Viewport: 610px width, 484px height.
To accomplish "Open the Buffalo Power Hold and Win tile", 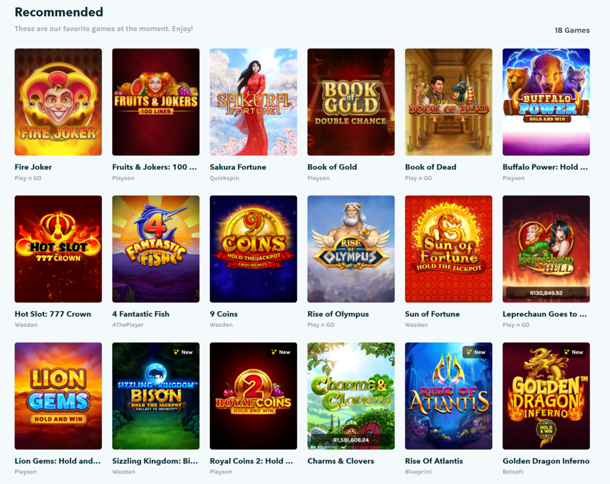I will tap(546, 102).
